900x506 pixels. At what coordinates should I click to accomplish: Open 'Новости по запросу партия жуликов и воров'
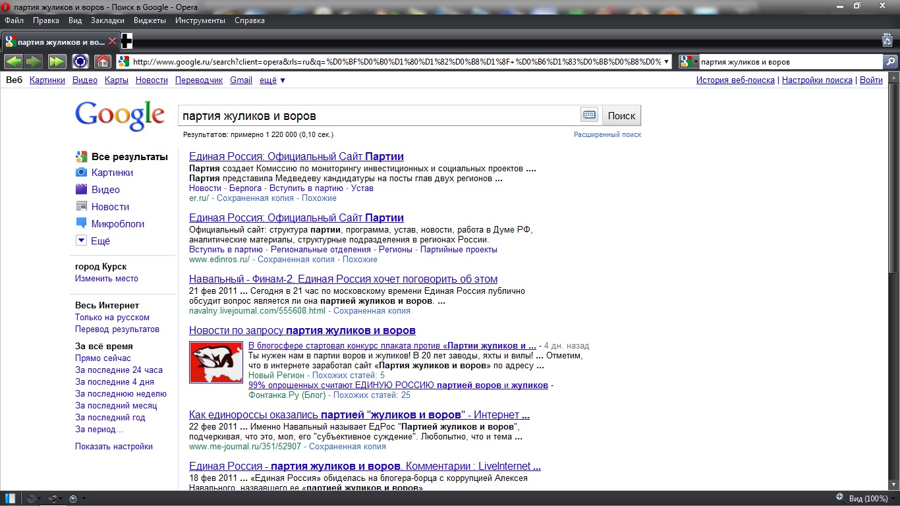pos(302,331)
